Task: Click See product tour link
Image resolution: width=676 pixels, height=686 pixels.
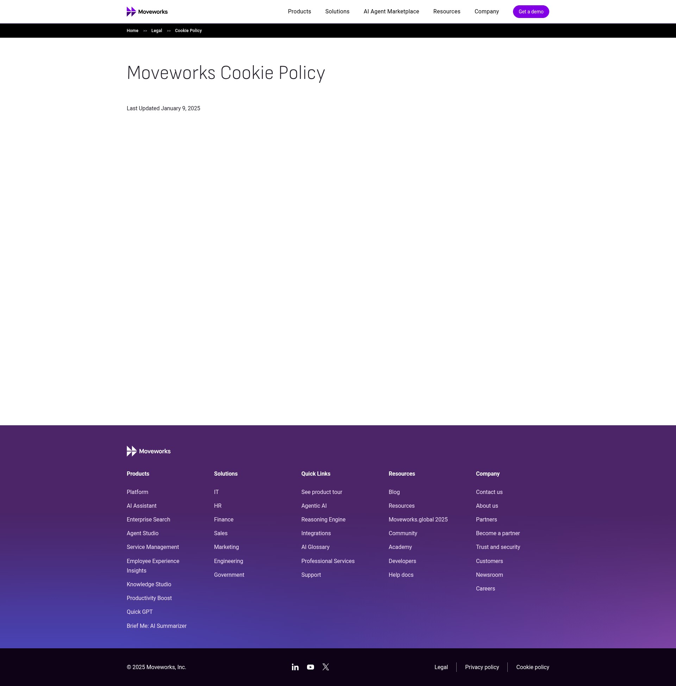Action: 321,492
